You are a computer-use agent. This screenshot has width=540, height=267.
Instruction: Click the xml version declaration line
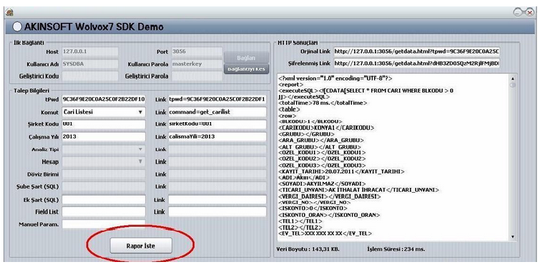(x=335, y=79)
